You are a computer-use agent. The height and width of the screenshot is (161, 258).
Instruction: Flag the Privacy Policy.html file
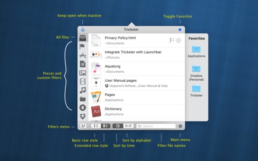(x=172, y=40)
